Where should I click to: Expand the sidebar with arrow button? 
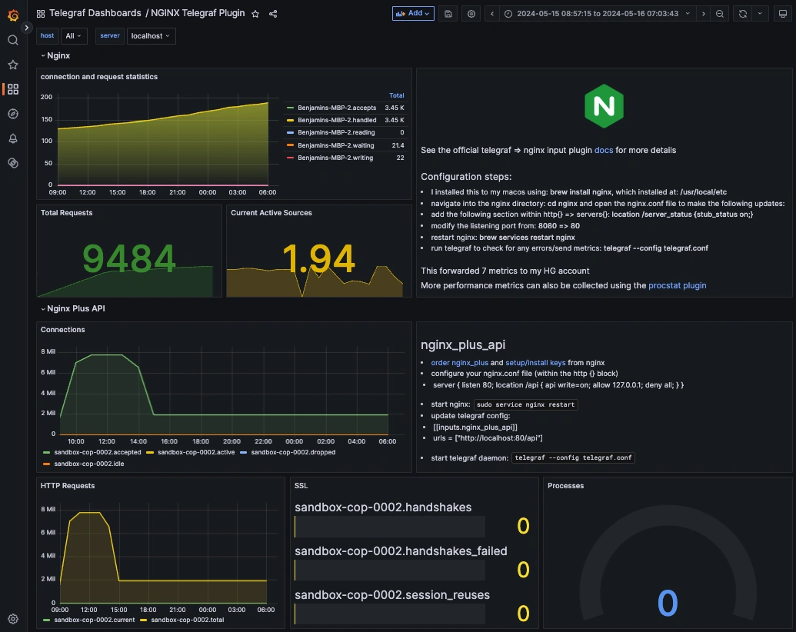coord(26,28)
